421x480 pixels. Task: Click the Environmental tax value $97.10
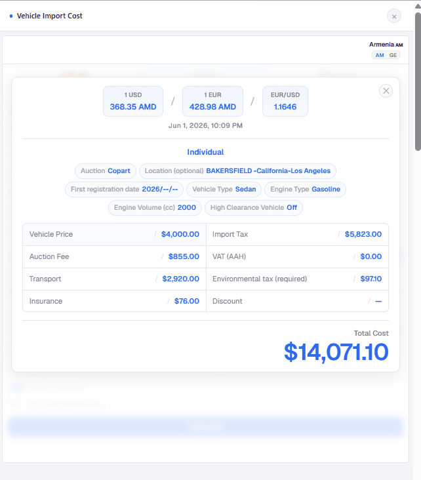pos(371,279)
